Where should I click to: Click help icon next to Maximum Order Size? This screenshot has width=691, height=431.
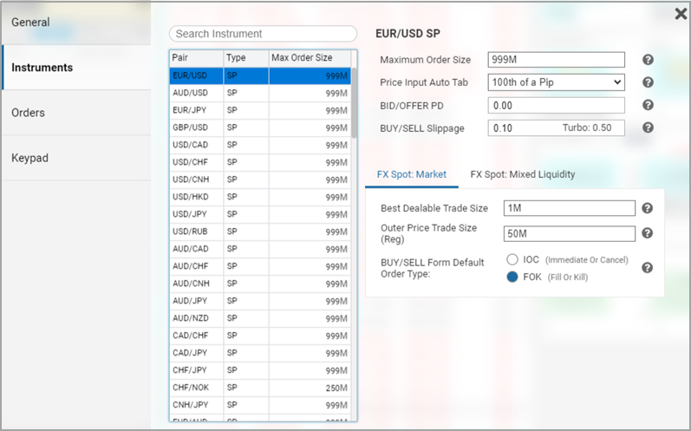[647, 60]
